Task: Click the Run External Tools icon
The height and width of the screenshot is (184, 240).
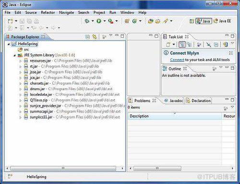Action: pos(111,21)
